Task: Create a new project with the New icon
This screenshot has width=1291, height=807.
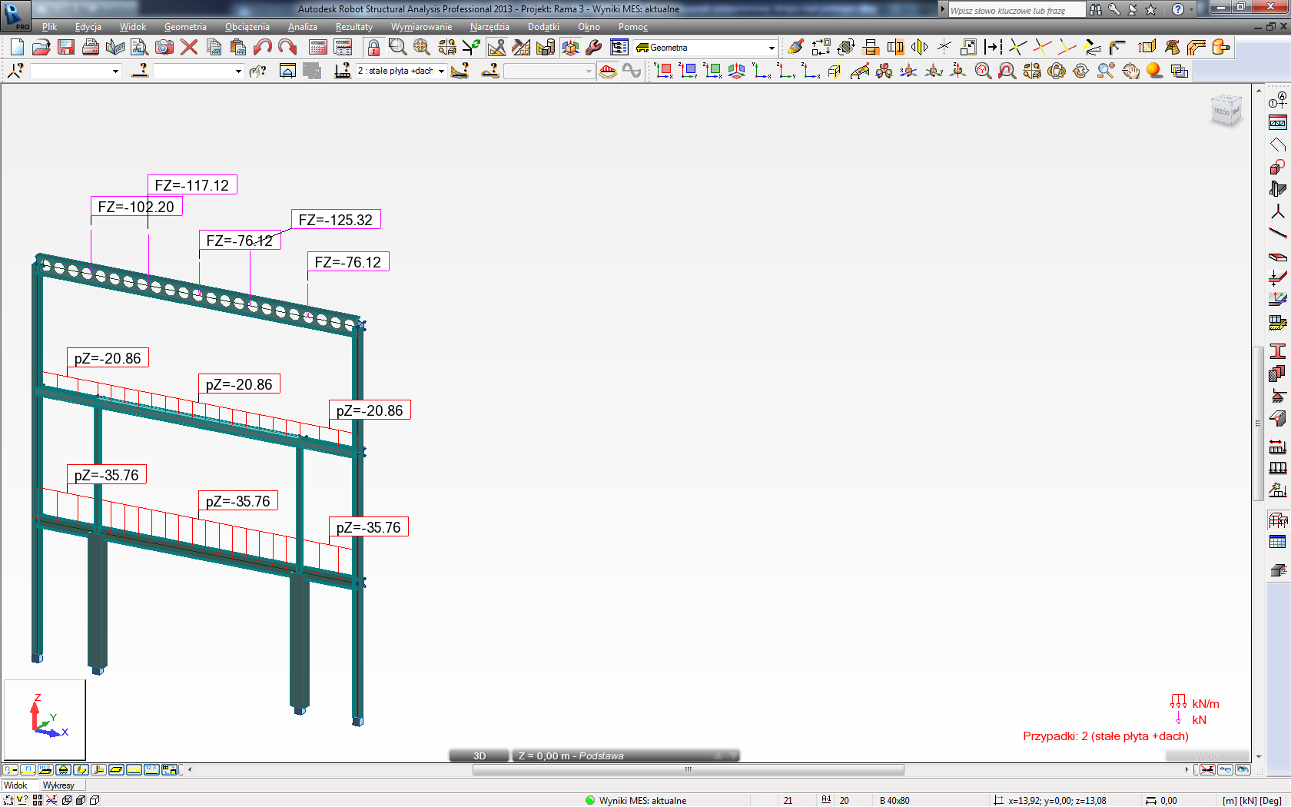Action: pyautogui.click(x=17, y=47)
